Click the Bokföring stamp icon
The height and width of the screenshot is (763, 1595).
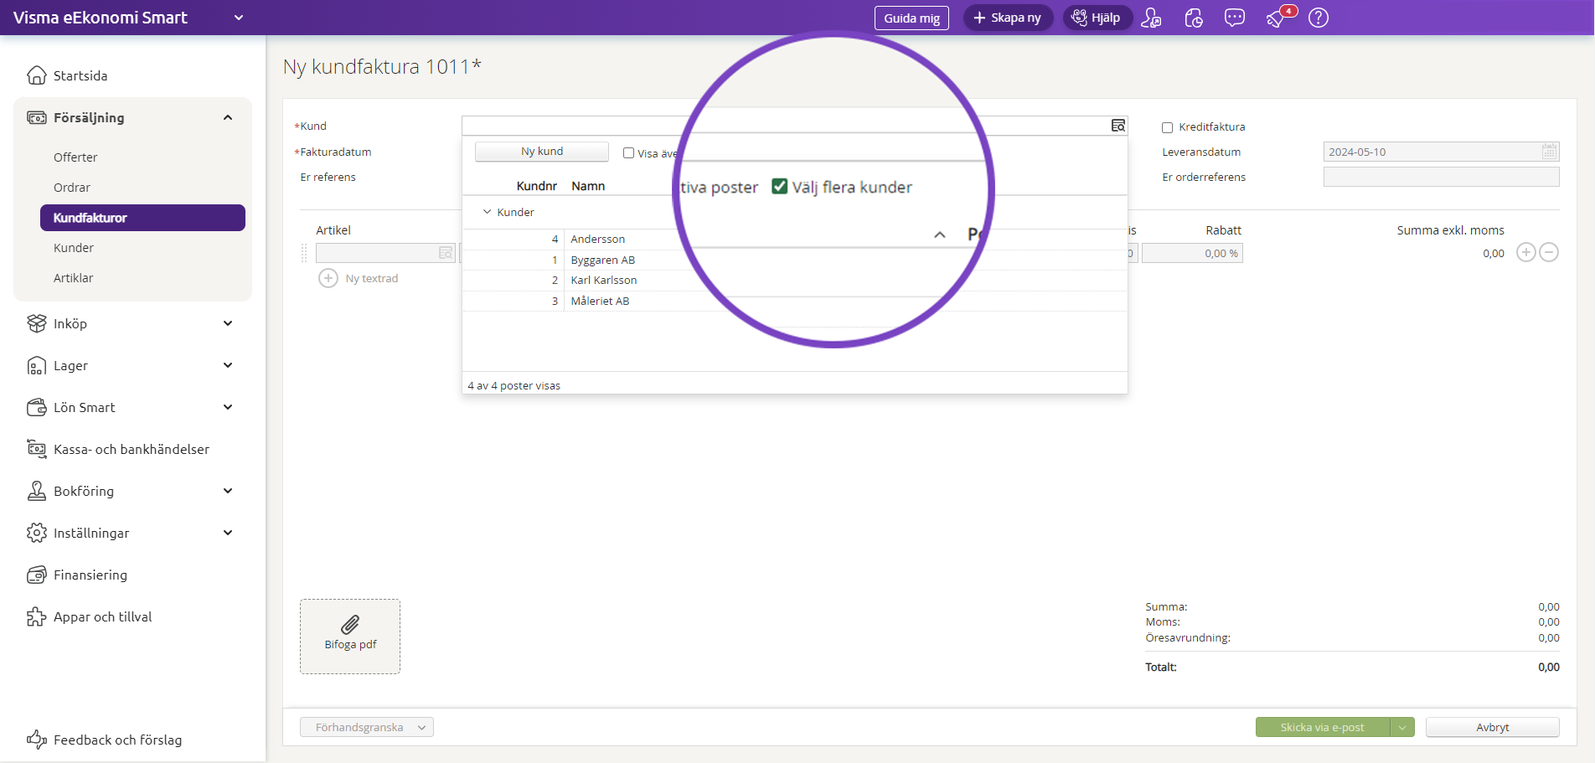(37, 491)
